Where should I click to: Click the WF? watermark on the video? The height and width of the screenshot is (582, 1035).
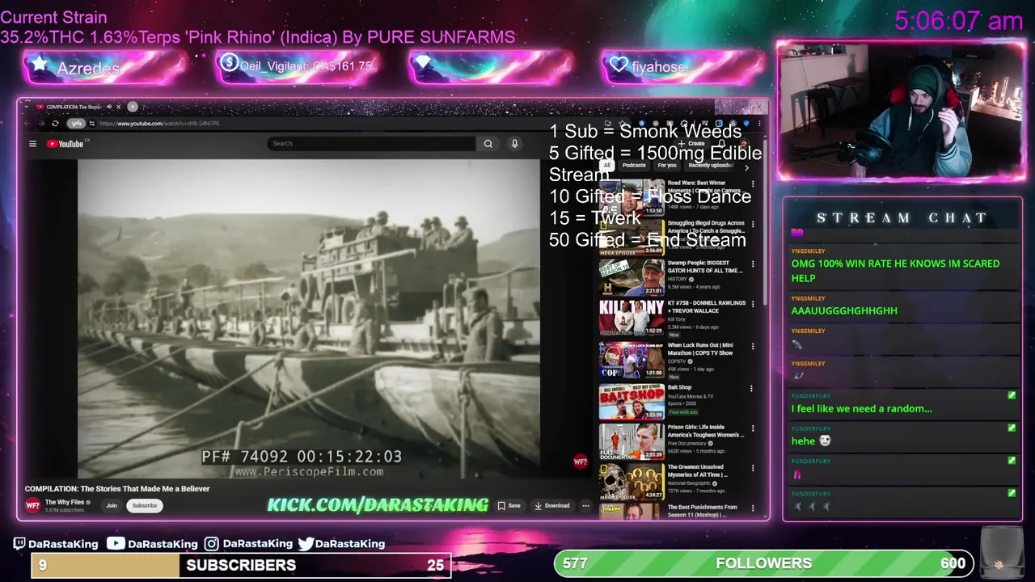[580, 462]
